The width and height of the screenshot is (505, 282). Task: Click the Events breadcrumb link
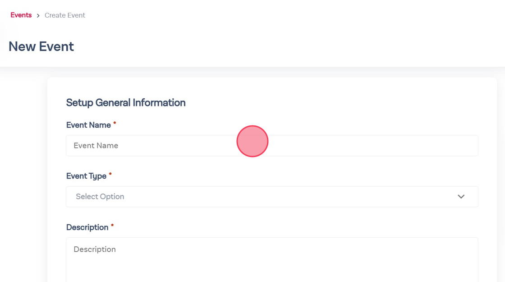[21, 15]
